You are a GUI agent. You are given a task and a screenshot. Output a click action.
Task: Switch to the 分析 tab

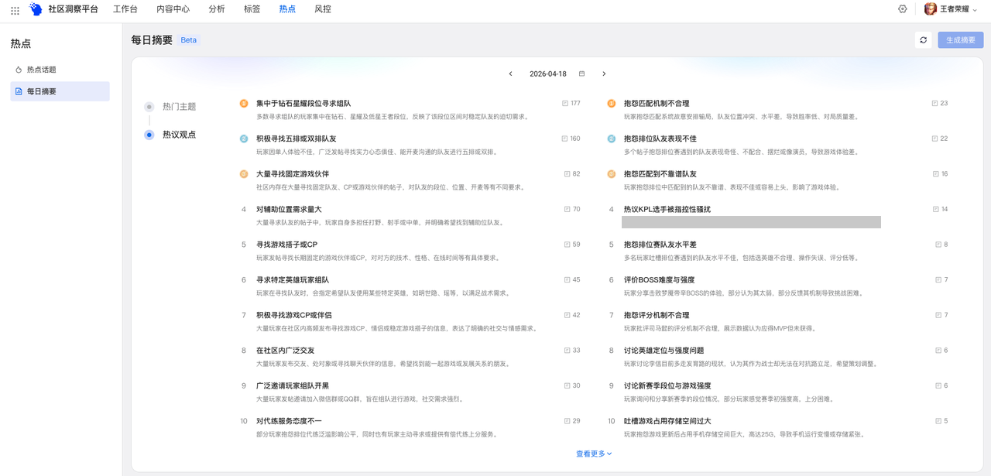[x=217, y=9]
